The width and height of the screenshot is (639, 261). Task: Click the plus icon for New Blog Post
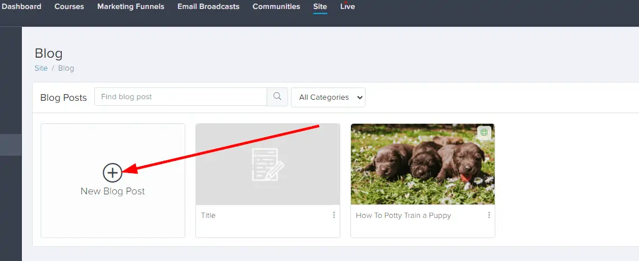coord(112,173)
